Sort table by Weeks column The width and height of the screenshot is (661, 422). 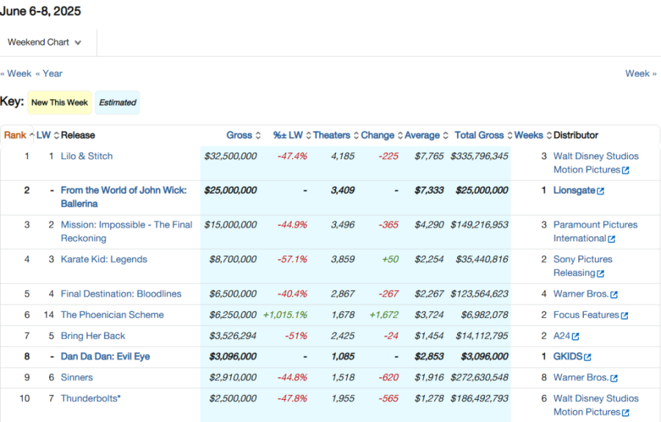point(532,136)
